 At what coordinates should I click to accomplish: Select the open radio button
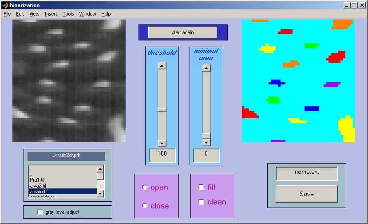pyautogui.click(x=145, y=187)
